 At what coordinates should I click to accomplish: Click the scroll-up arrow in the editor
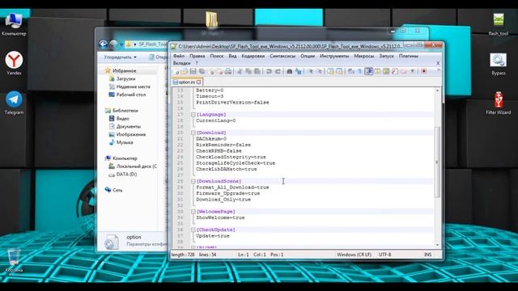click(437, 91)
